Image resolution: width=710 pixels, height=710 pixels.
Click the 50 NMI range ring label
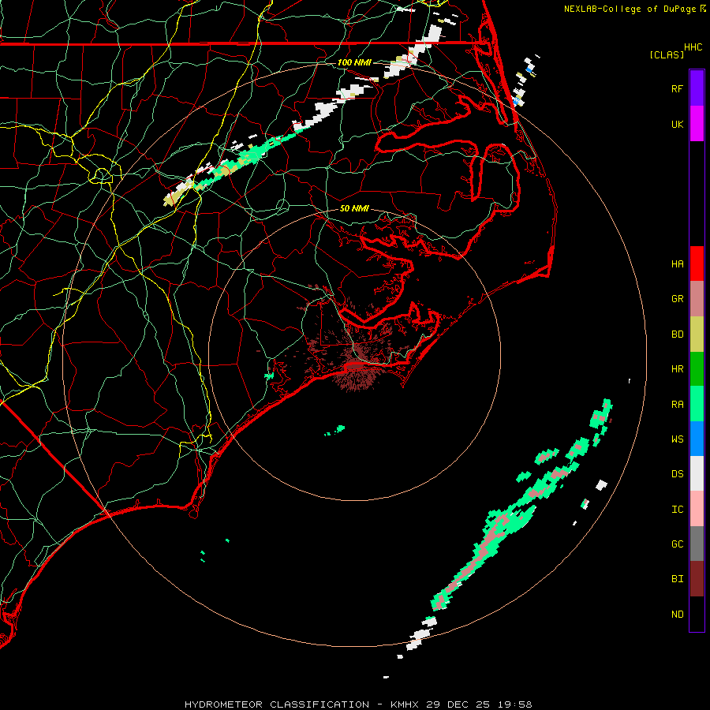tap(354, 208)
